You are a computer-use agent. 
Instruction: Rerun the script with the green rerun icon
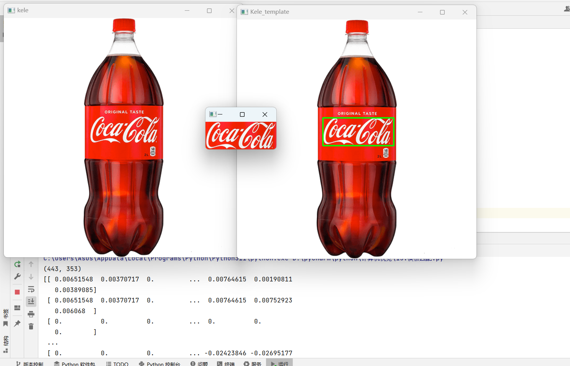tap(17, 264)
